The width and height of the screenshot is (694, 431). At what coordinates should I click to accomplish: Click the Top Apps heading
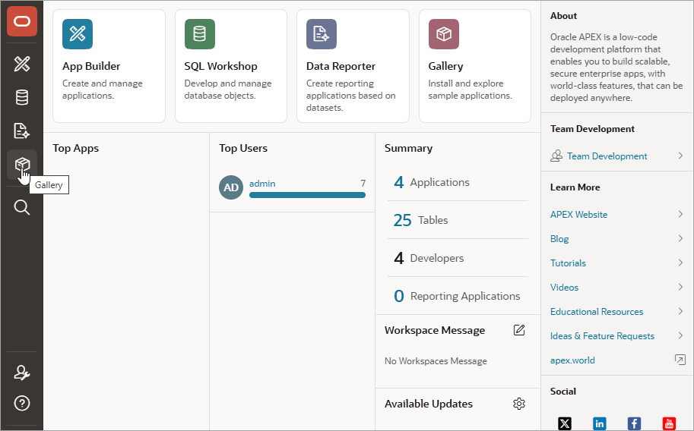76,148
